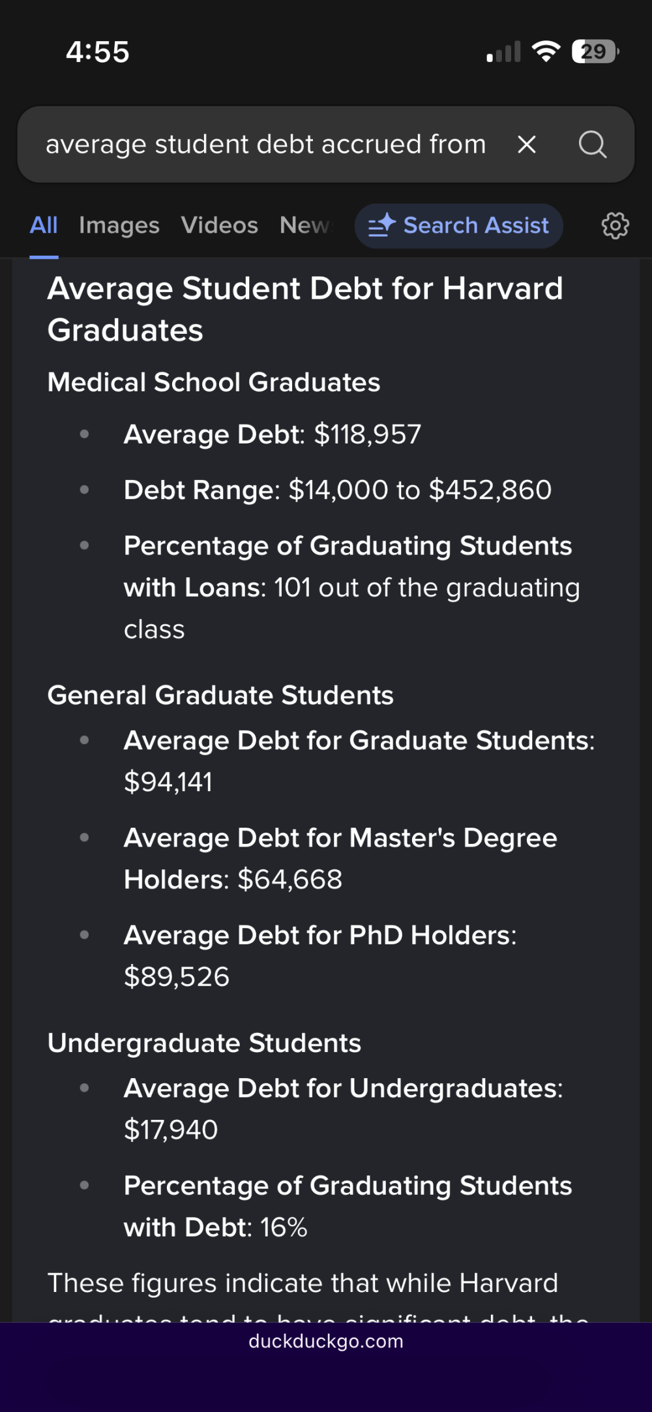
Task: Tap the Average Student Debt for Harvard Graduates heading
Action: (305, 309)
